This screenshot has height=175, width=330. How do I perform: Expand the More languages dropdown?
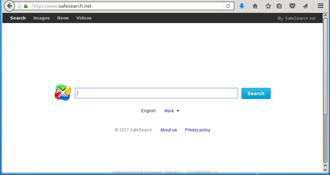(172, 111)
